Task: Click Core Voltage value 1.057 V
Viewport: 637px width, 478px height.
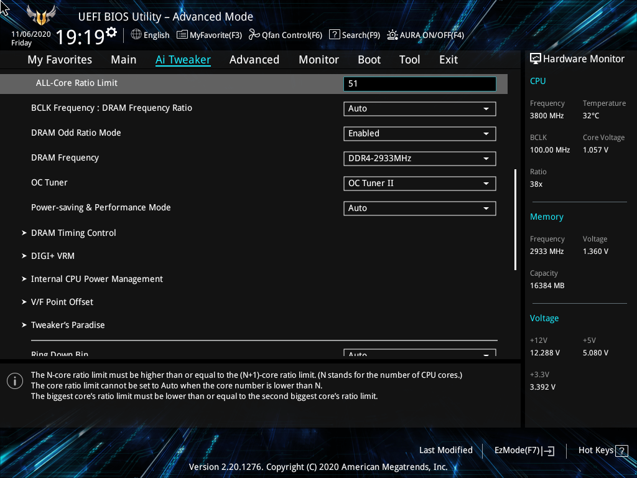Action: pos(595,150)
